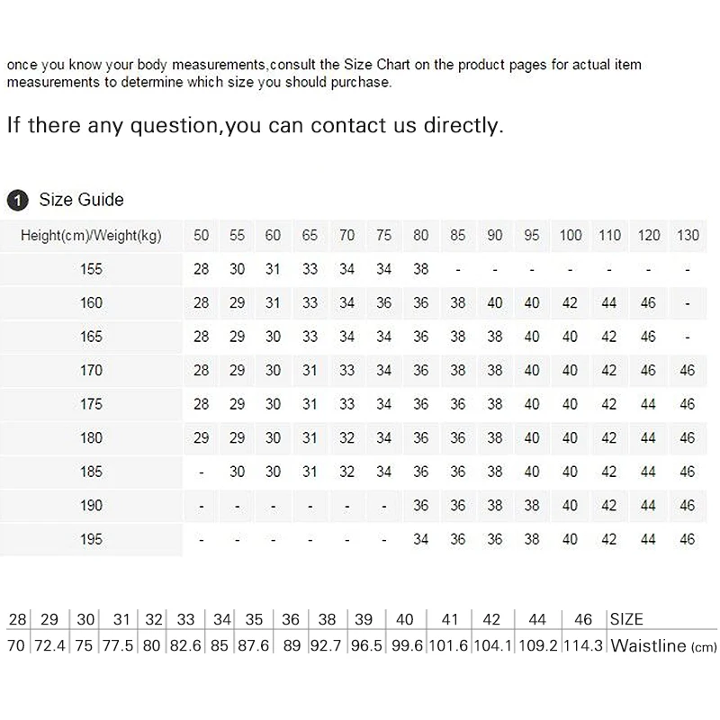Image resolution: width=720 pixels, height=720 pixels.
Task: Select the Size Guide heading
Action: point(81,200)
